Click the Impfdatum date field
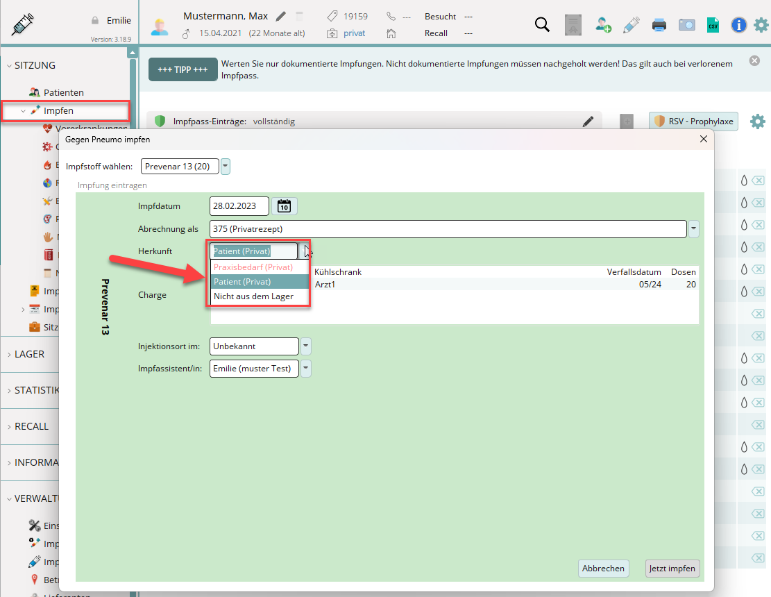This screenshot has height=597, width=771. pos(239,206)
